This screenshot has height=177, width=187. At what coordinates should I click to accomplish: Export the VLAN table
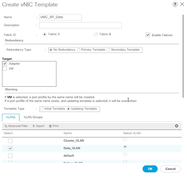pyautogui.click(x=38, y=126)
